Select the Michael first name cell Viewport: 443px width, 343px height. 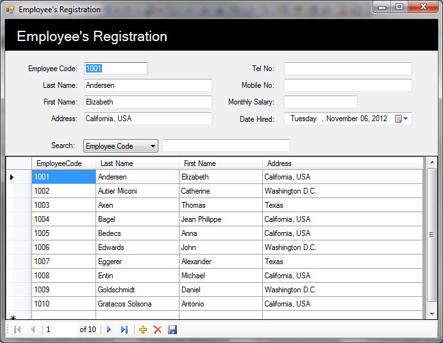(x=221, y=276)
